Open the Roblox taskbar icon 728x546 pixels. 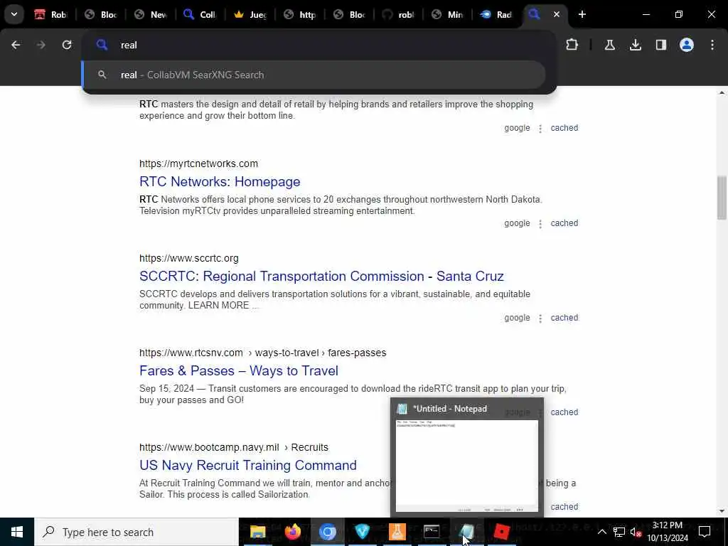pyautogui.click(x=501, y=532)
